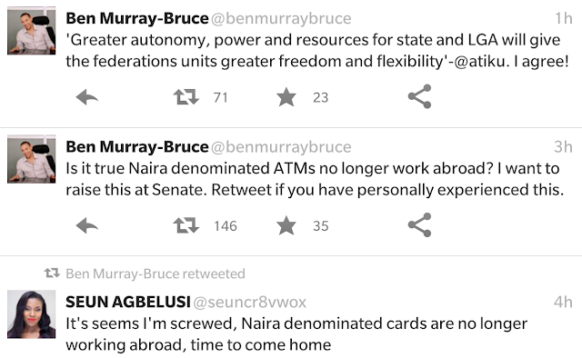This screenshot has height=358, width=582.
Task: Open Ben Murray-Bruce name on first tweet
Action: [x=137, y=18]
